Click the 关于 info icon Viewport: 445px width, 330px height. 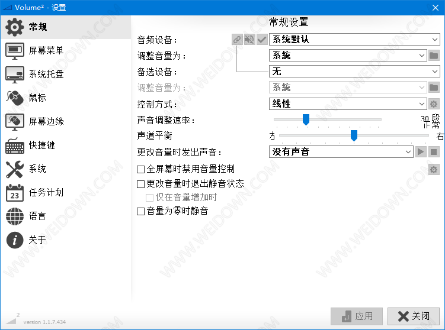pos(15,240)
